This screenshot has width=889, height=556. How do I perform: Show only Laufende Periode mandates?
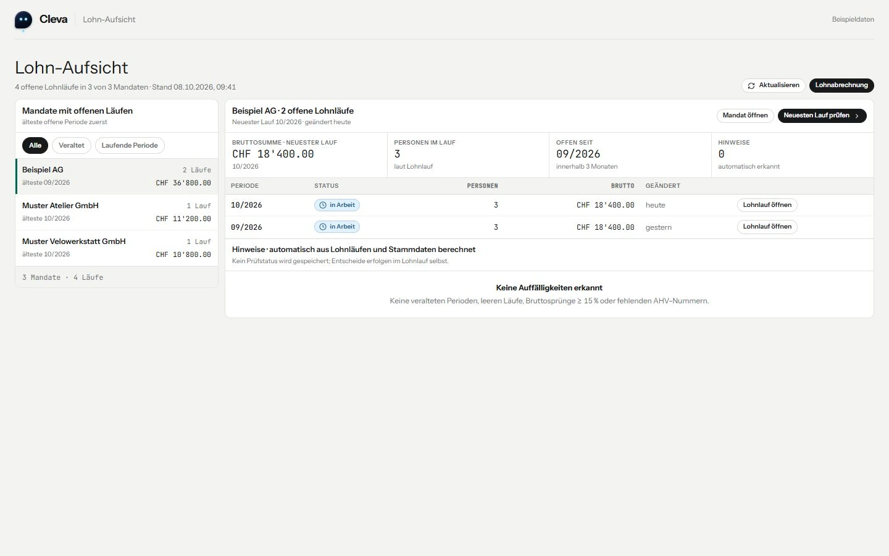(x=130, y=146)
